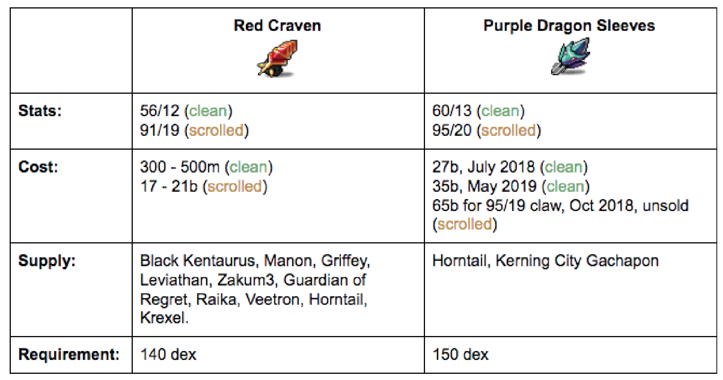The height and width of the screenshot is (380, 723).
Task: Click the 27b, July 2018 price entry
Action: coord(510,167)
